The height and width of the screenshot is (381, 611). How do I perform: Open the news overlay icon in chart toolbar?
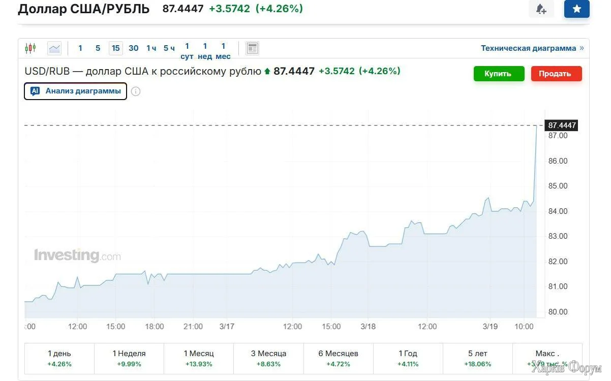(x=252, y=48)
